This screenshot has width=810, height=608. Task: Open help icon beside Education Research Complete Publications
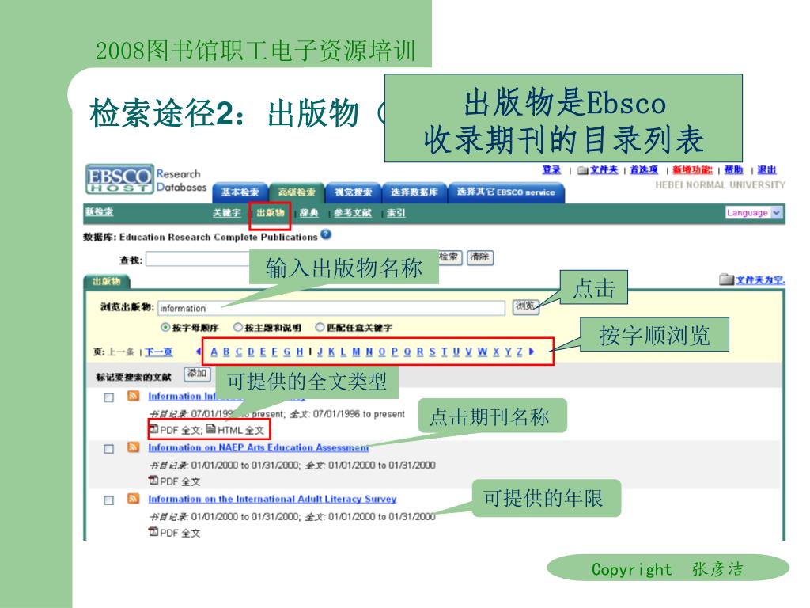[325, 234]
